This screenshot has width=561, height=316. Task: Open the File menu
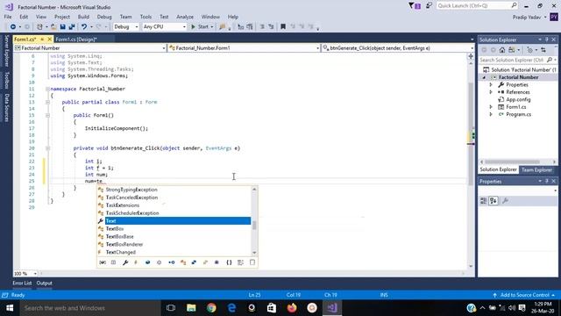(x=8, y=17)
